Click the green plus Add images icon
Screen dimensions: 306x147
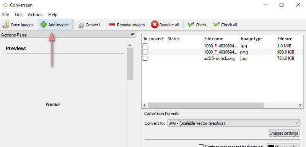coord(43,25)
